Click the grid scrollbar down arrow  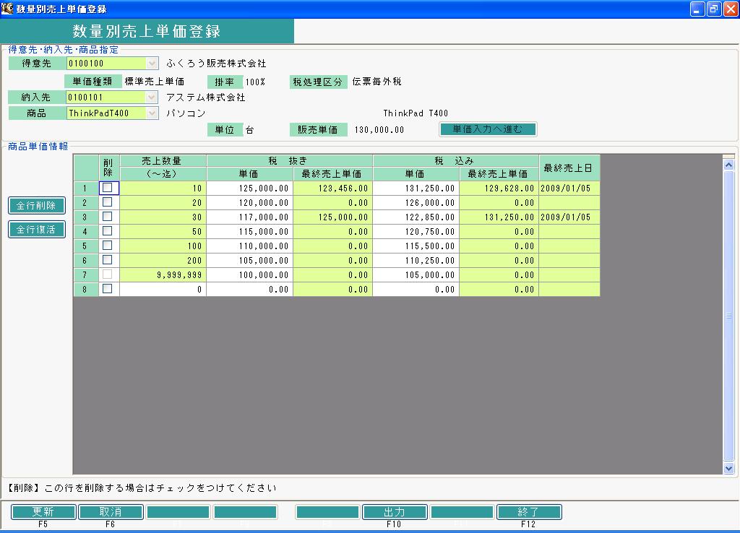(x=728, y=468)
